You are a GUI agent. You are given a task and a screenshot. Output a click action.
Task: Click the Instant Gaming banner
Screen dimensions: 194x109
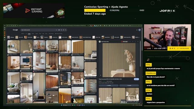point(34,11)
